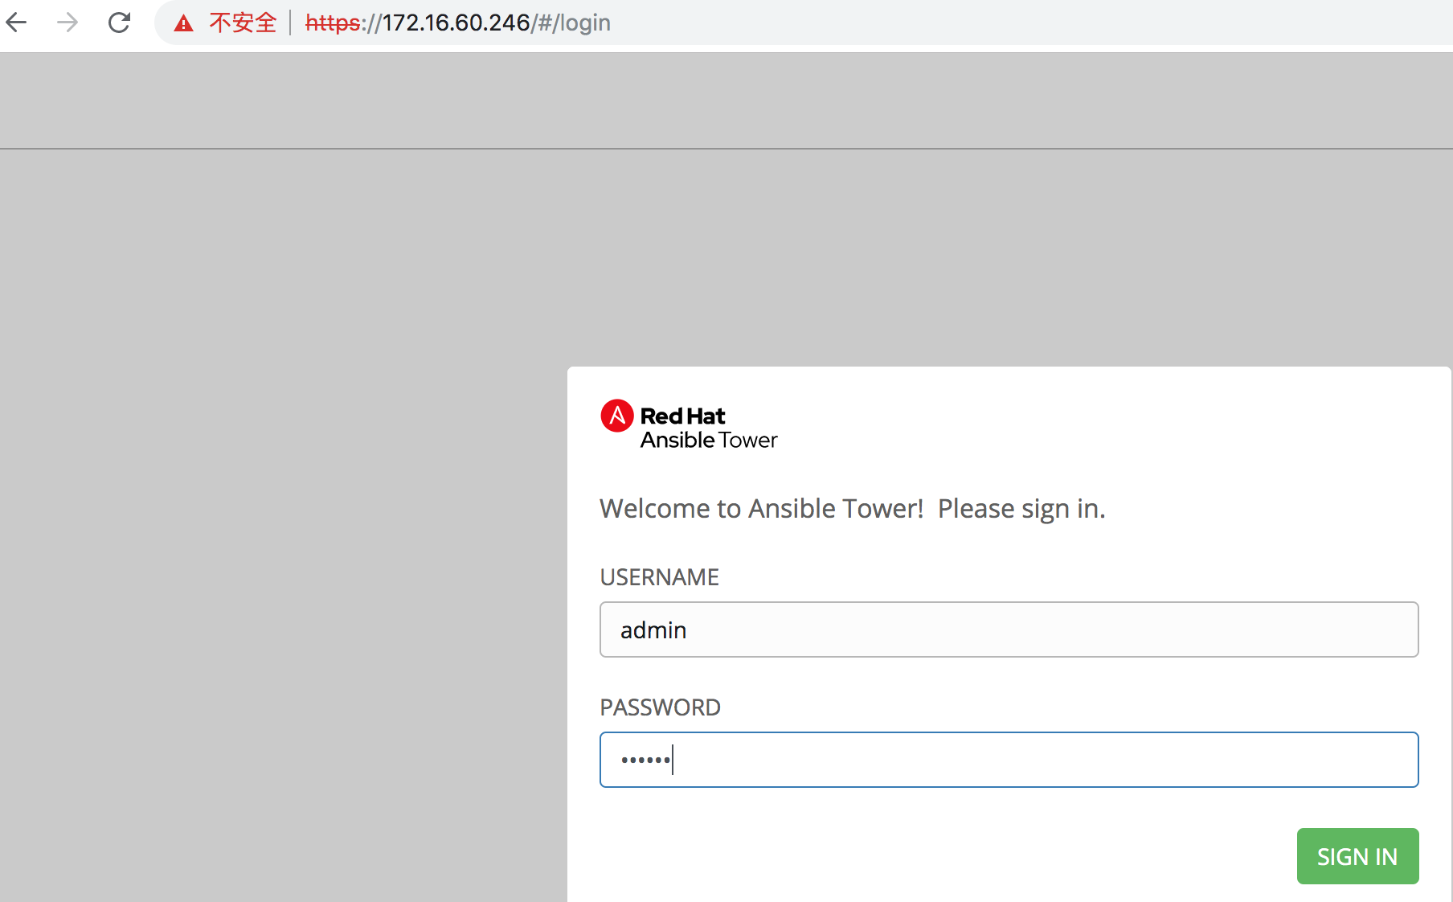Click into the Password field
The height and width of the screenshot is (902, 1453).
point(1009,760)
